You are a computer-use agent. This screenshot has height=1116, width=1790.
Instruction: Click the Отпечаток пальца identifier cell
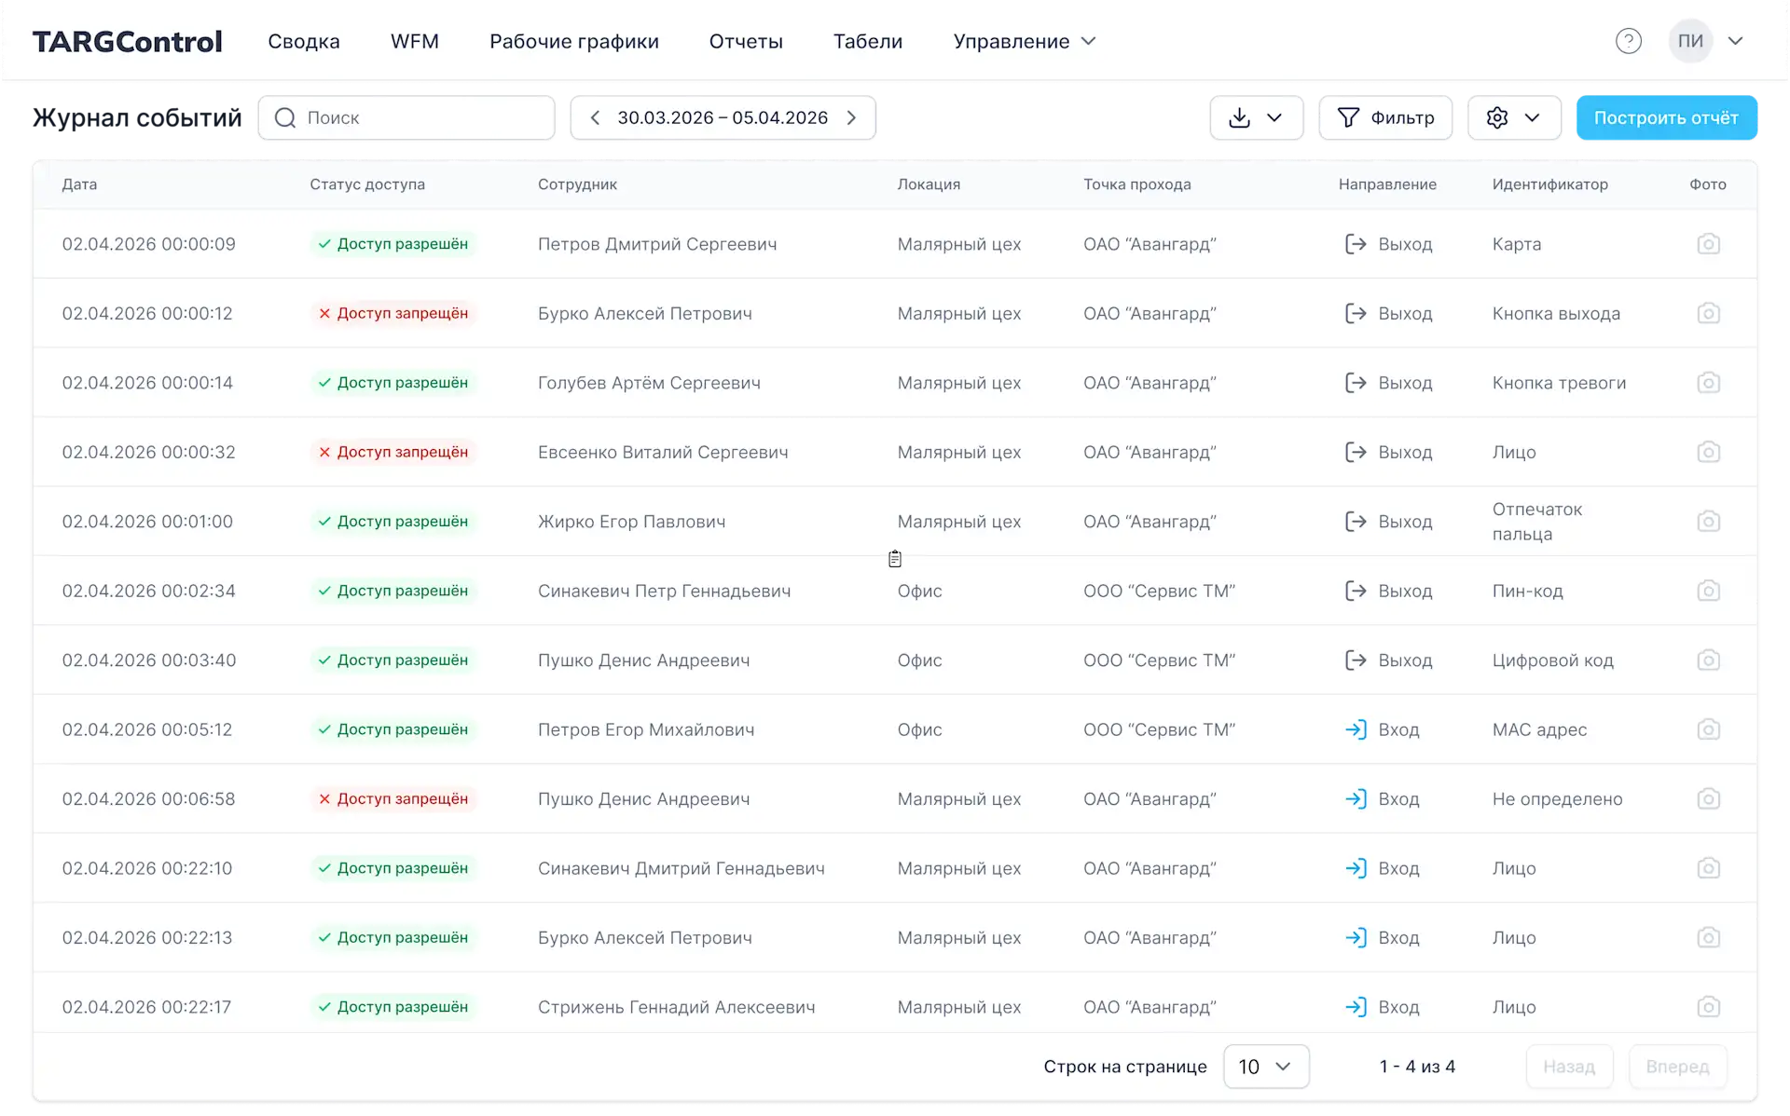click(1537, 522)
